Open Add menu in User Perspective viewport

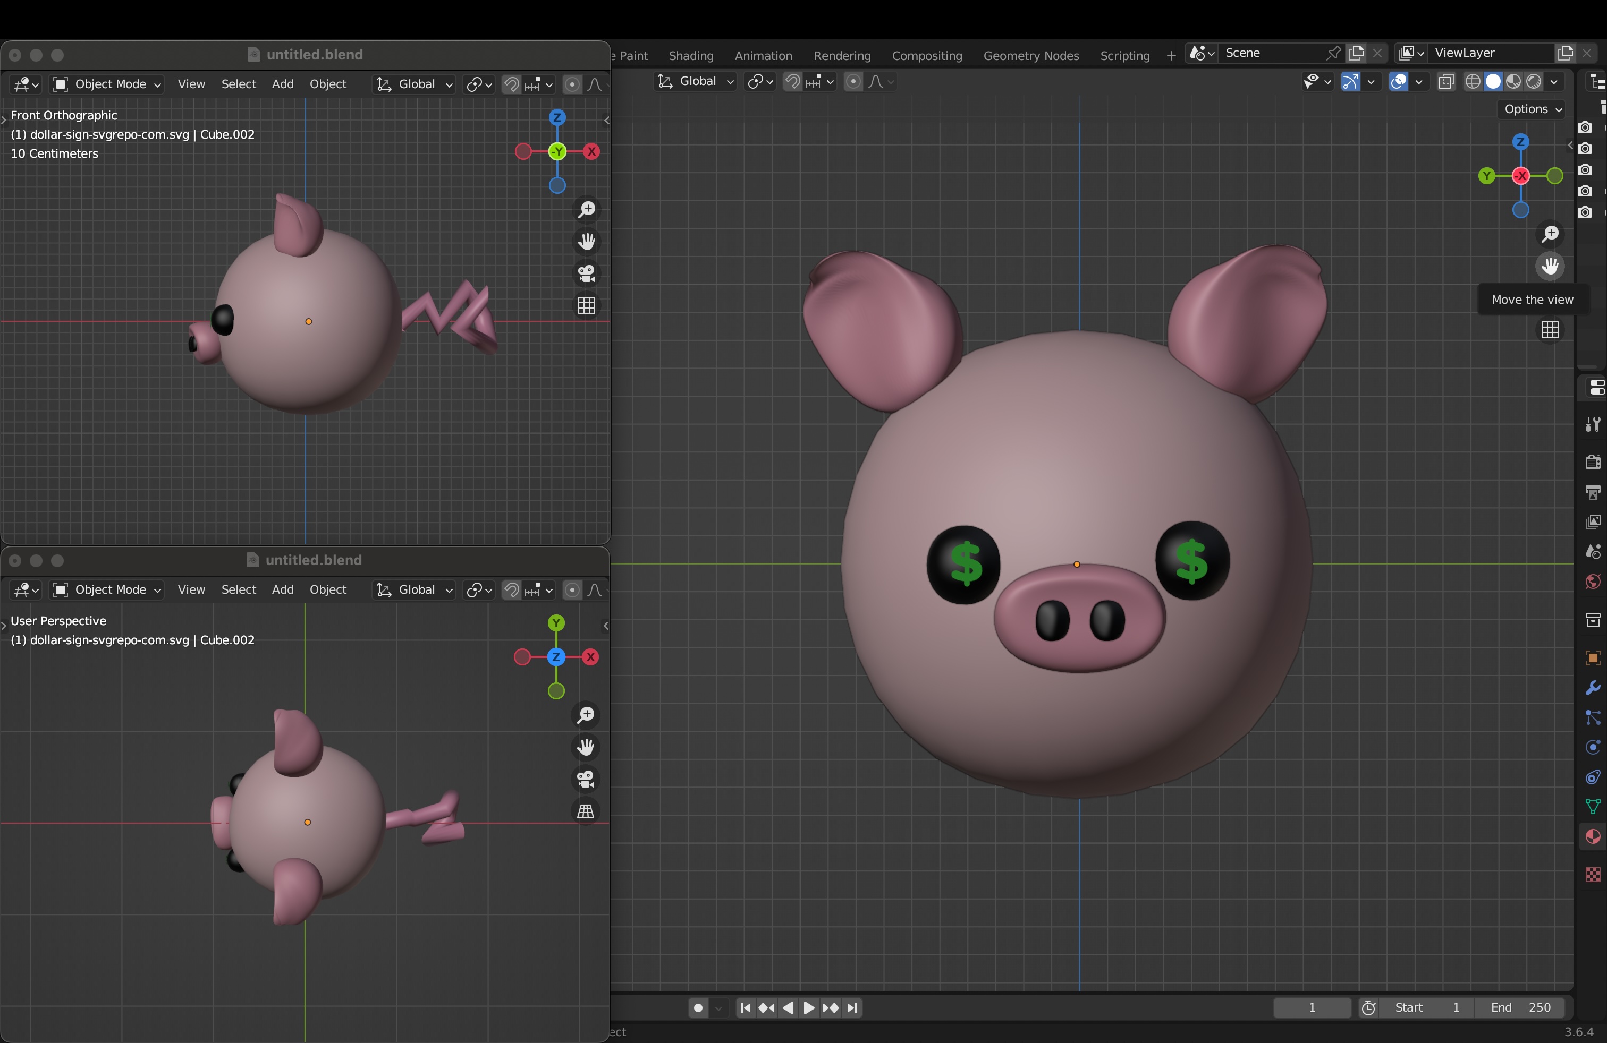pyautogui.click(x=282, y=589)
